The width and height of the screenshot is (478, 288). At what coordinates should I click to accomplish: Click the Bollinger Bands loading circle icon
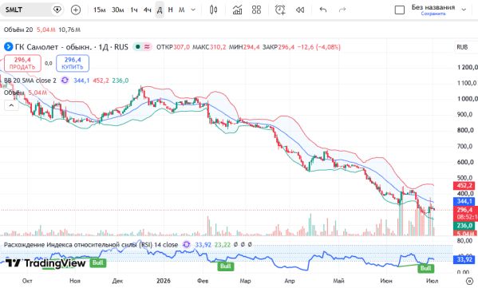click(65, 81)
